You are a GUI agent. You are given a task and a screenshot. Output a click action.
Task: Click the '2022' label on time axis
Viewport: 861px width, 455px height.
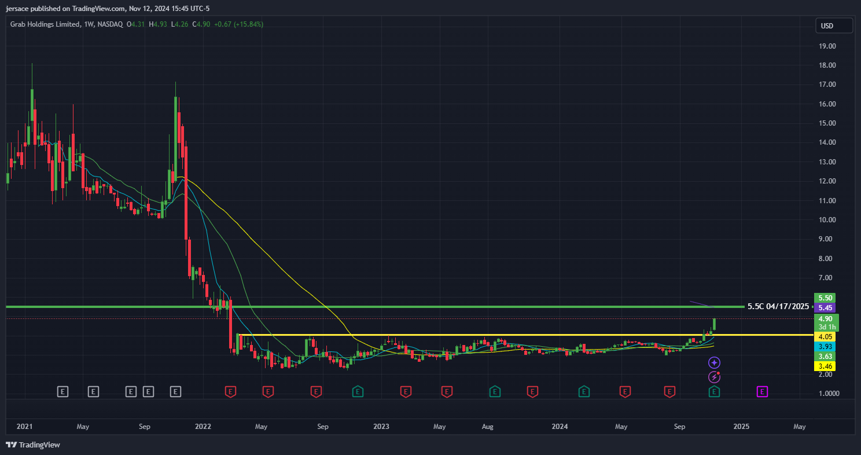pyautogui.click(x=203, y=427)
